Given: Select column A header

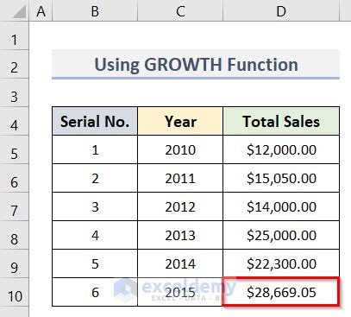Looking at the screenshot, I should coord(41,10).
